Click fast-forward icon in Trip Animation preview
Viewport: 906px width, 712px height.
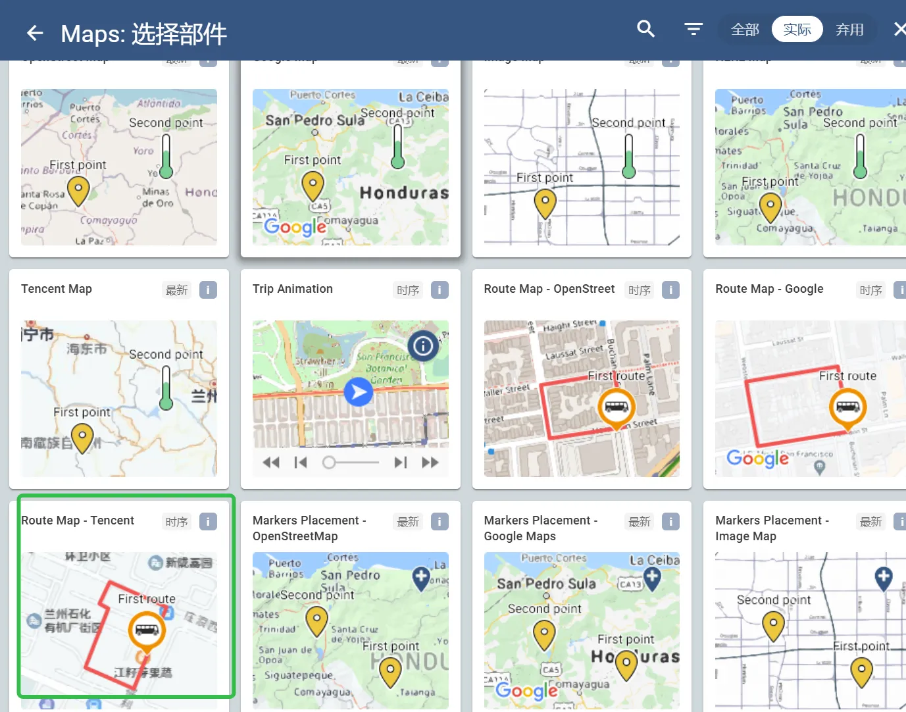(430, 463)
